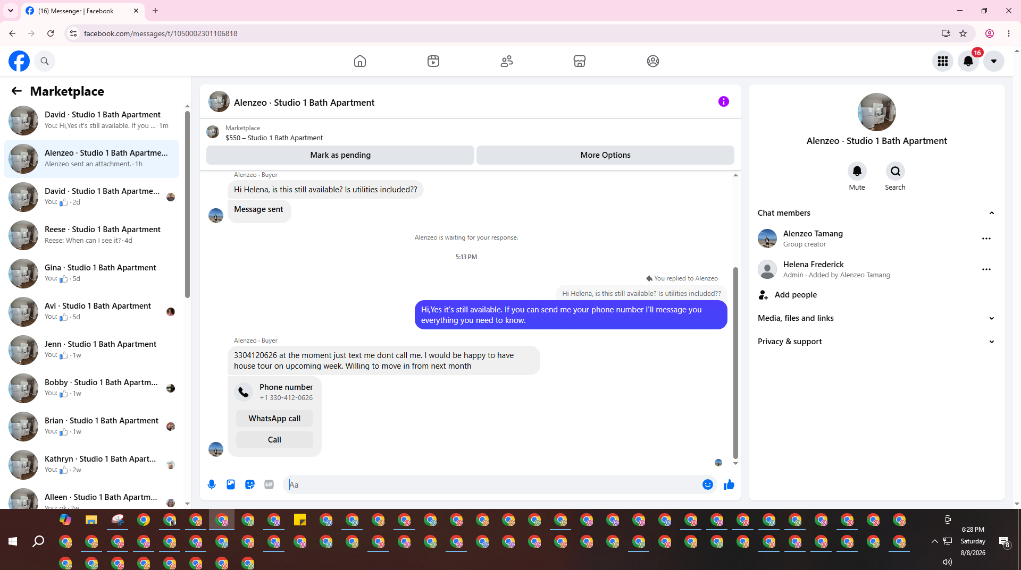Open options menu for Alenzeo Tamang

986,239
